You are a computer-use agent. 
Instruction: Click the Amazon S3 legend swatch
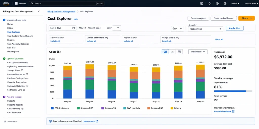coord(102,108)
